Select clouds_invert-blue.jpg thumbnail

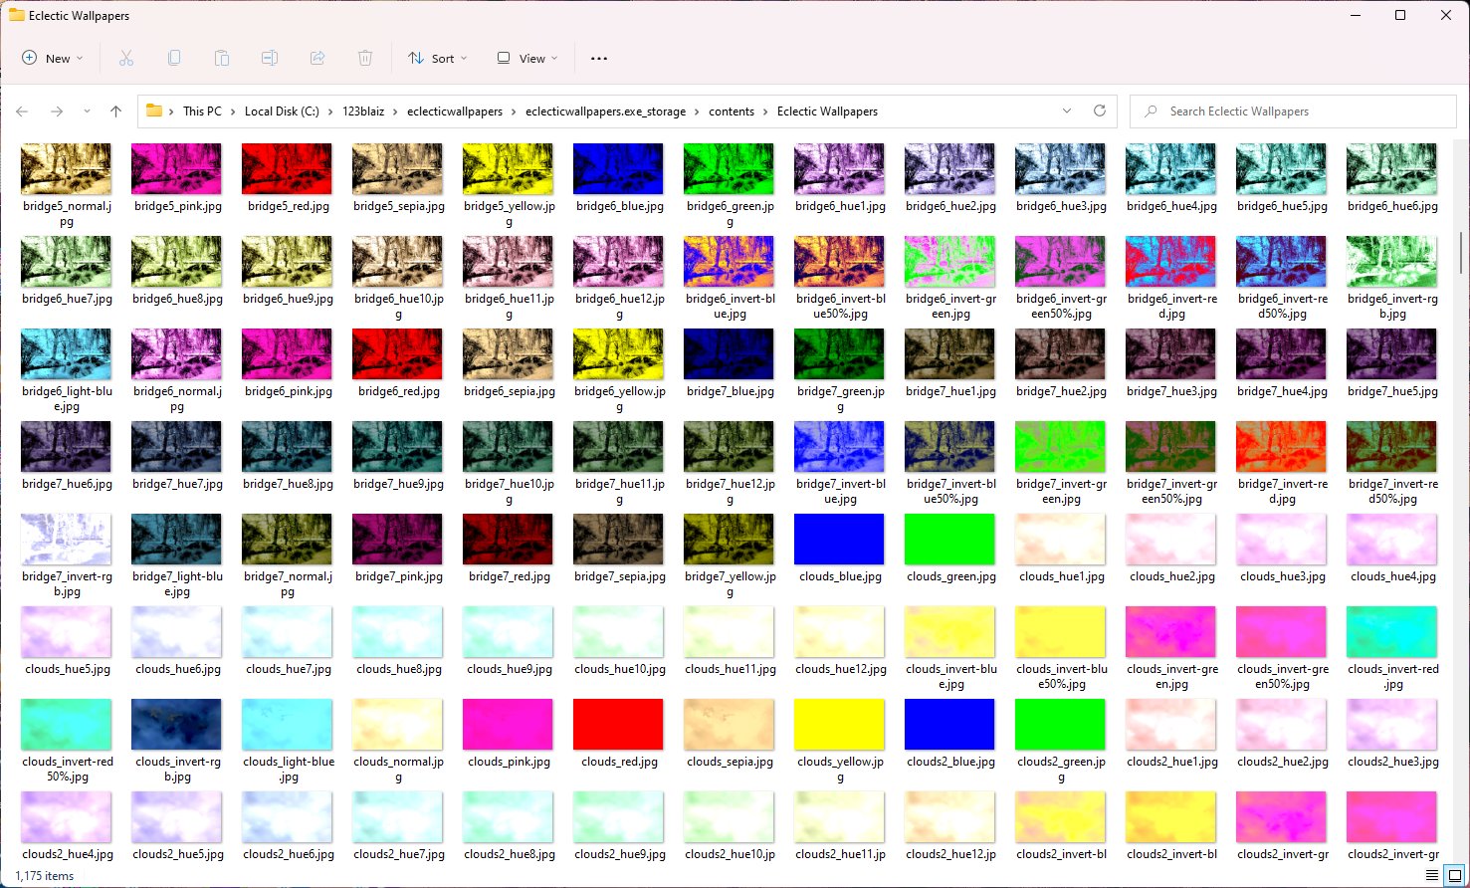click(950, 632)
